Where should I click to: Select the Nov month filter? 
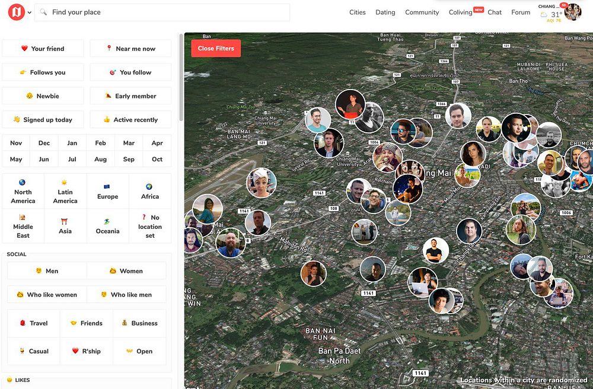[x=16, y=143]
